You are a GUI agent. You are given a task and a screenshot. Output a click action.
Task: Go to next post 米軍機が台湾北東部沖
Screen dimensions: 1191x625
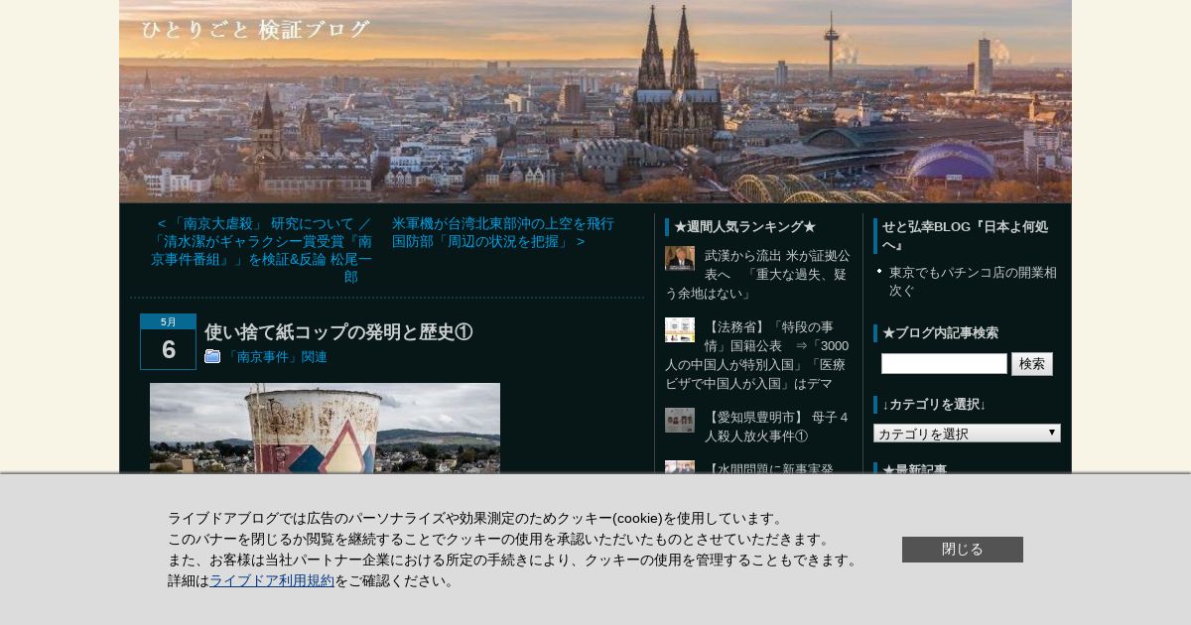[503, 232]
